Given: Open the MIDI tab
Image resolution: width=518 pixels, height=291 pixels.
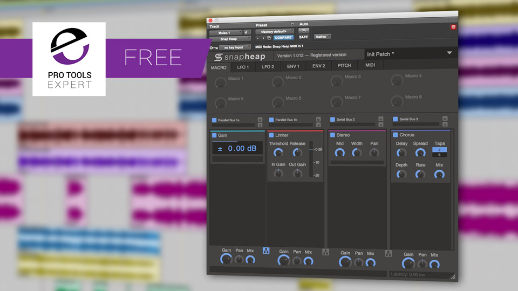Looking at the screenshot, I should tap(370, 65).
